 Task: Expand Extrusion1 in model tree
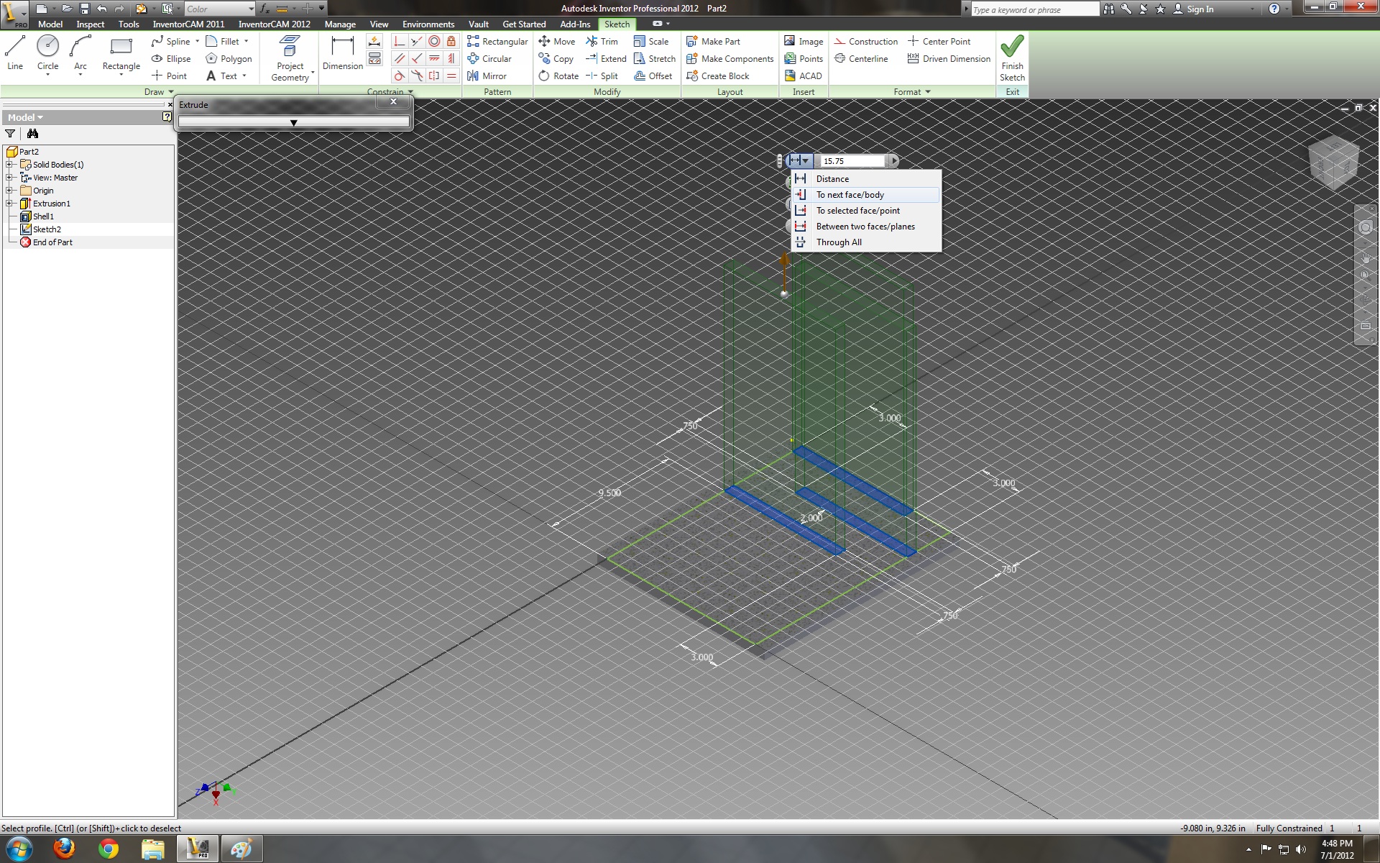pyautogui.click(x=8, y=203)
